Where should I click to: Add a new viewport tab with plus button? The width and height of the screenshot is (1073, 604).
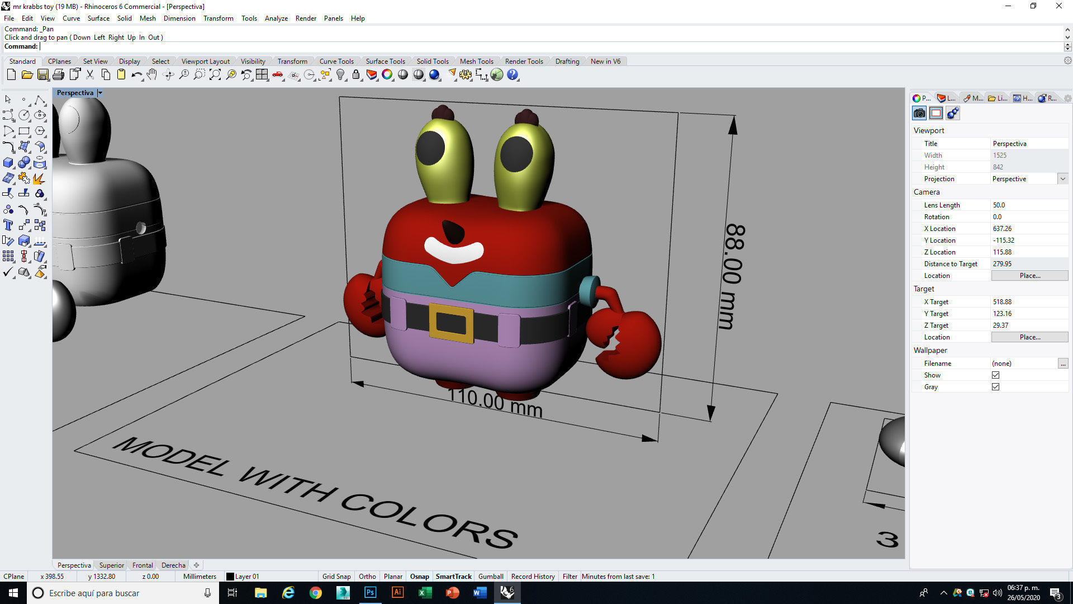point(196,565)
